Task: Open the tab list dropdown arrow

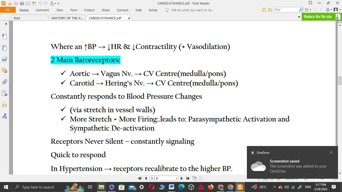Action: (x=299, y=17)
